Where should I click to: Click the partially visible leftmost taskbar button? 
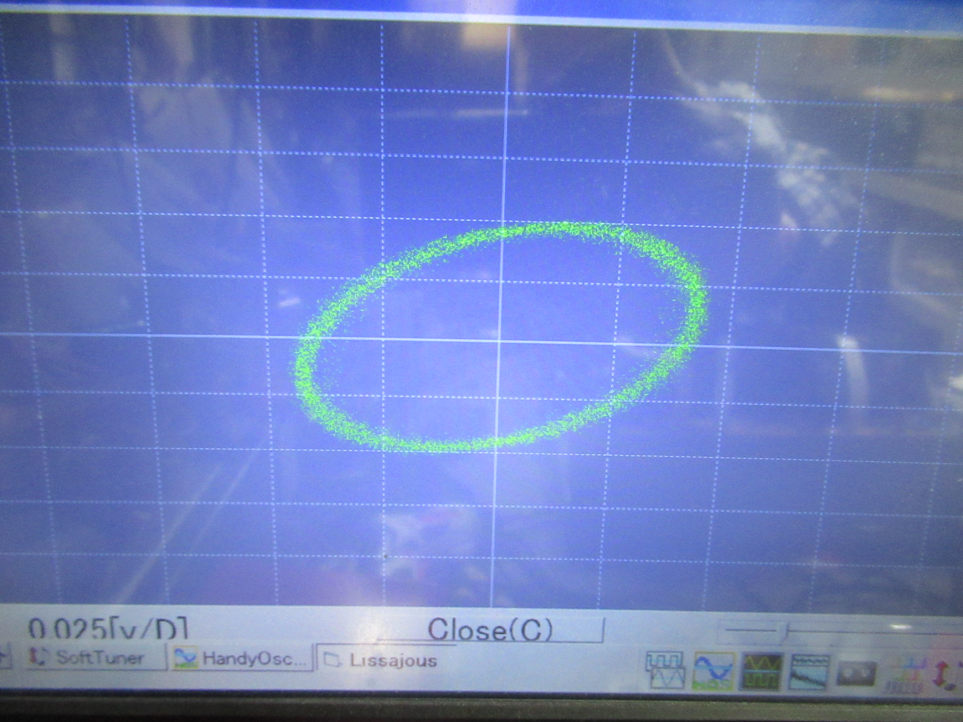[x=5, y=656]
